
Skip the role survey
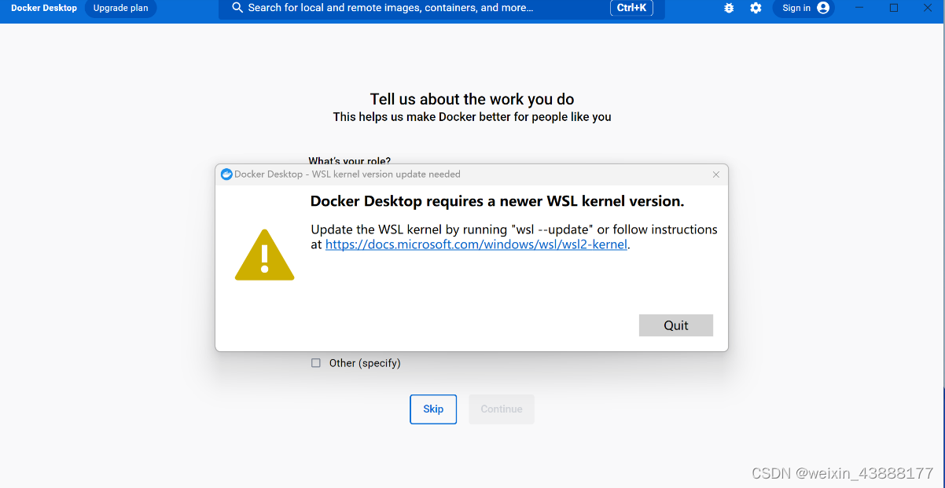click(432, 409)
